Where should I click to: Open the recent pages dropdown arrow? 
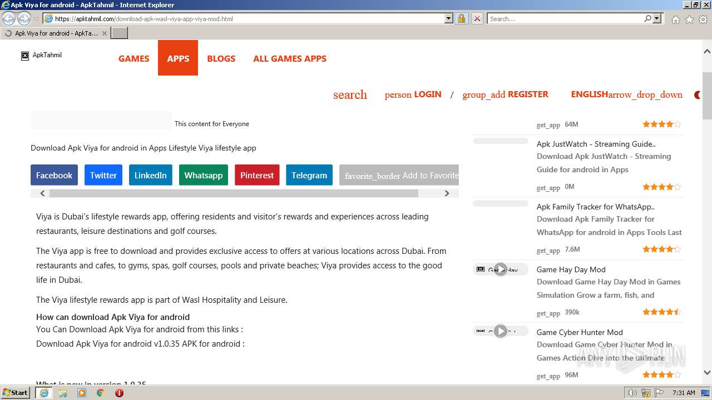point(36,19)
